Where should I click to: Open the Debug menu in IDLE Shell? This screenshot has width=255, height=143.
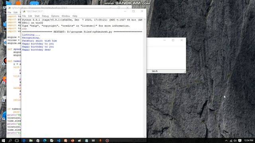[45, 16]
